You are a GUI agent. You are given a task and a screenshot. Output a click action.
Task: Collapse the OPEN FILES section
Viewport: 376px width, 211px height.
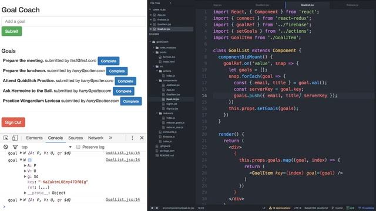(150, 9)
